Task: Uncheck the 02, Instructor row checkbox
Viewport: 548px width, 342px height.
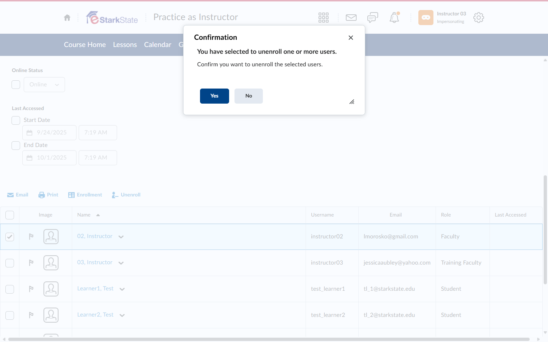Action: 10,237
